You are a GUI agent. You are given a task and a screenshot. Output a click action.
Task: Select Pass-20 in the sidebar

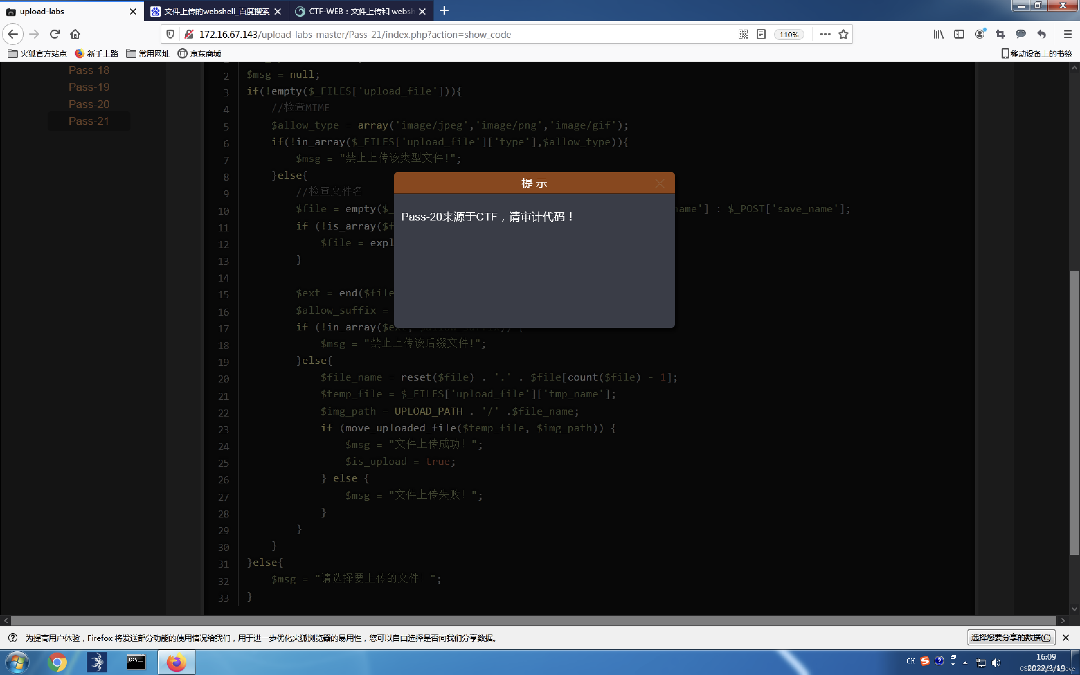pos(89,104)
